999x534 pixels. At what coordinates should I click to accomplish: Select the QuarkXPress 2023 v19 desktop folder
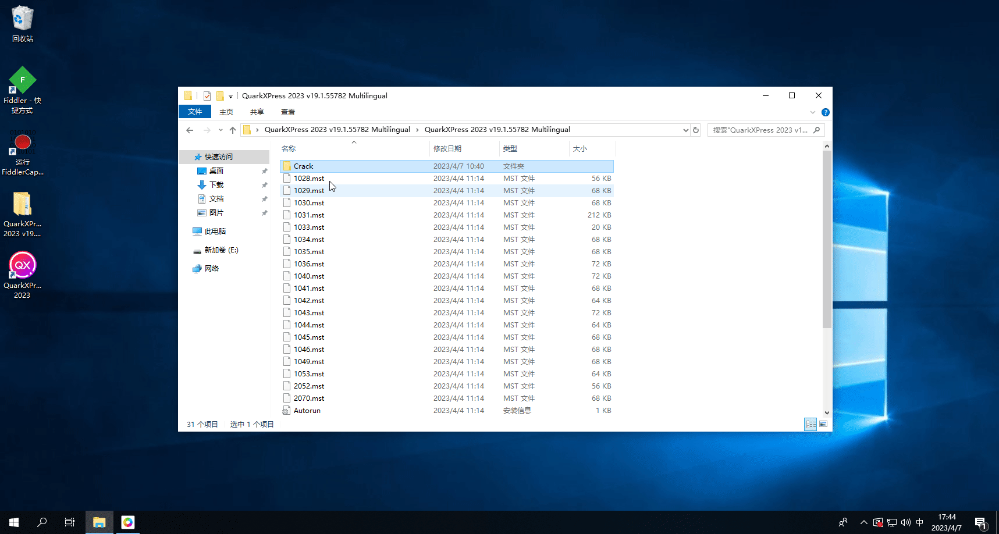[22, 214]
